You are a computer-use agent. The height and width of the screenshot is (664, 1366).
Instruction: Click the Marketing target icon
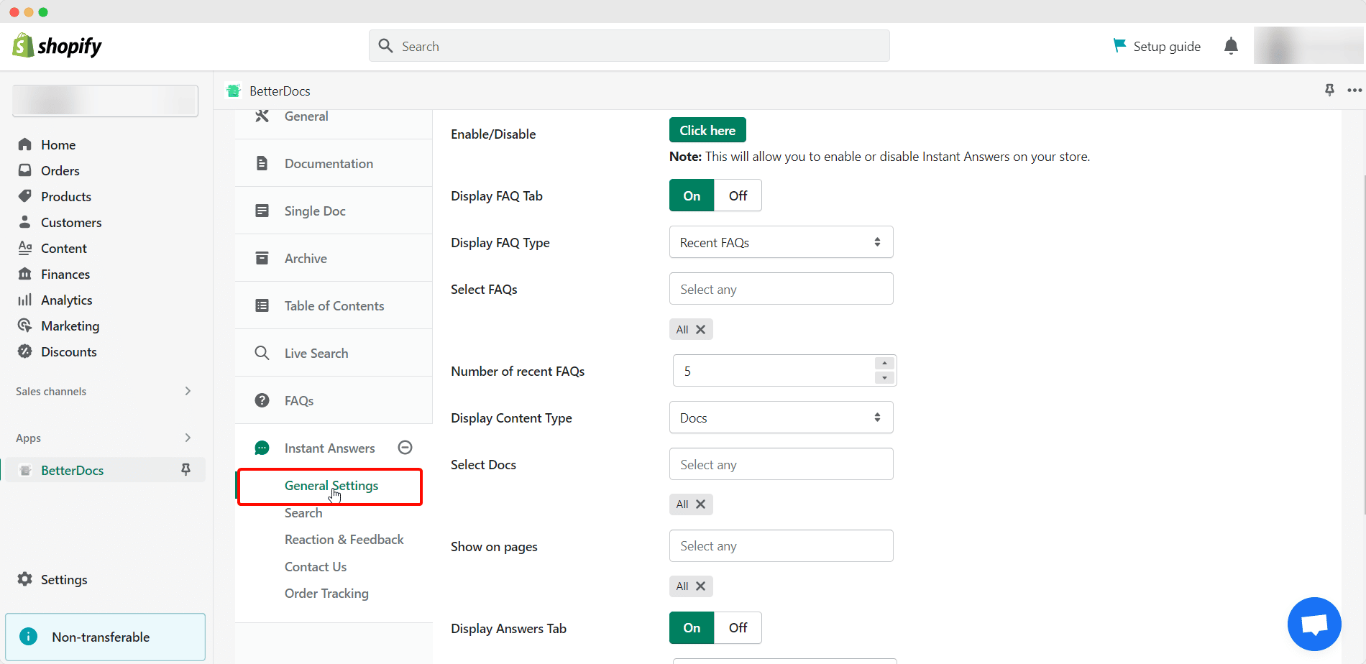coord(25,326)
